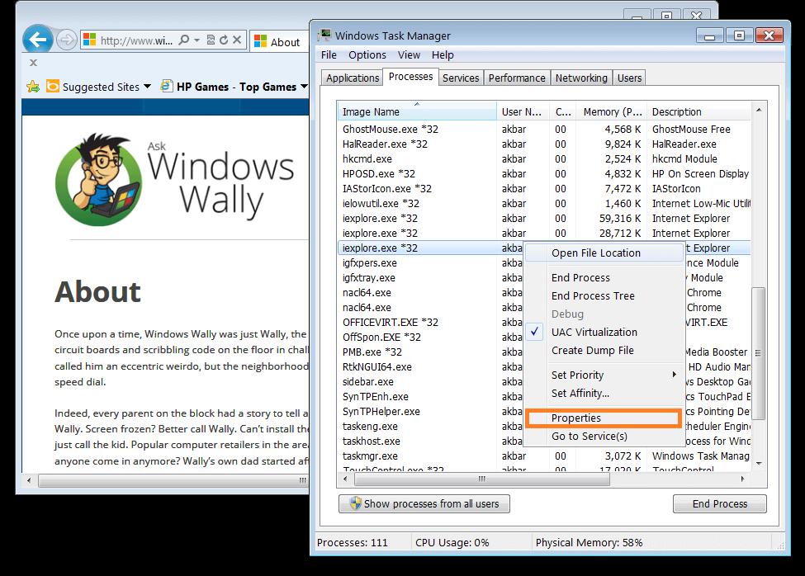Switch to the Networking tab
The image size is (805, 576).
pyautogui.click(x=581, y=78)
